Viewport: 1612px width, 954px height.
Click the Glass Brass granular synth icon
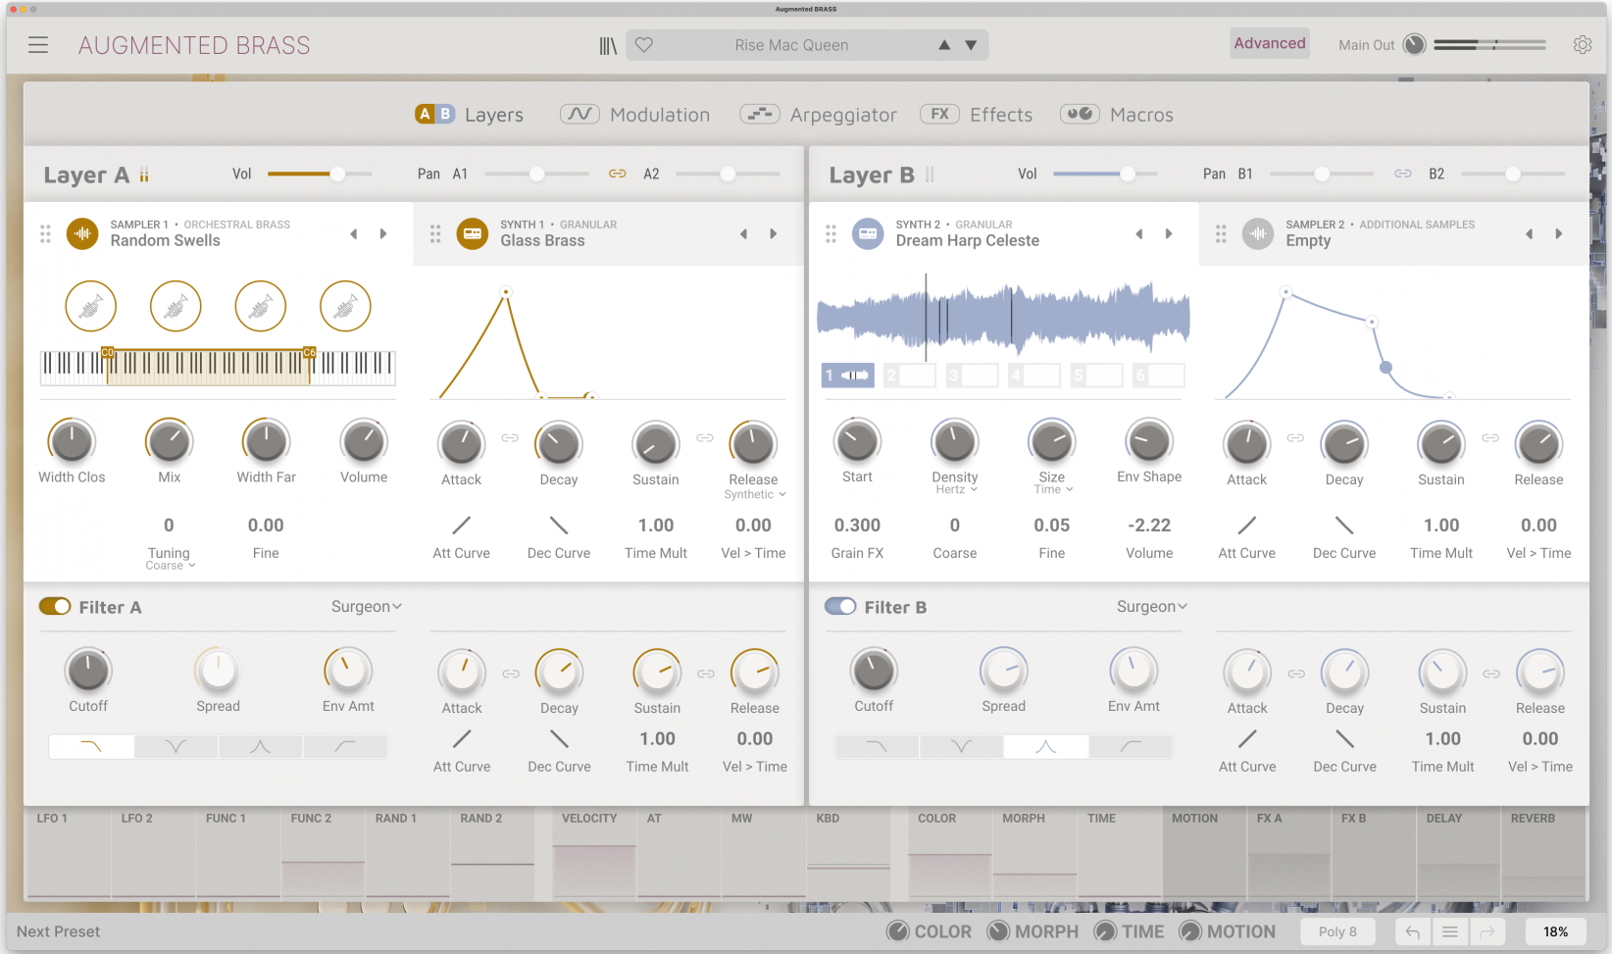pyautogui.click(x=473, y=233)
